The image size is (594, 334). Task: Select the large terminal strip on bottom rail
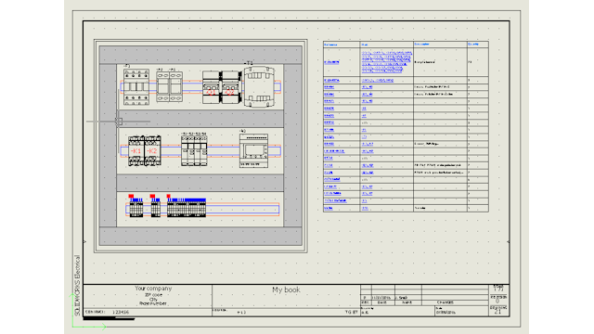187,207
